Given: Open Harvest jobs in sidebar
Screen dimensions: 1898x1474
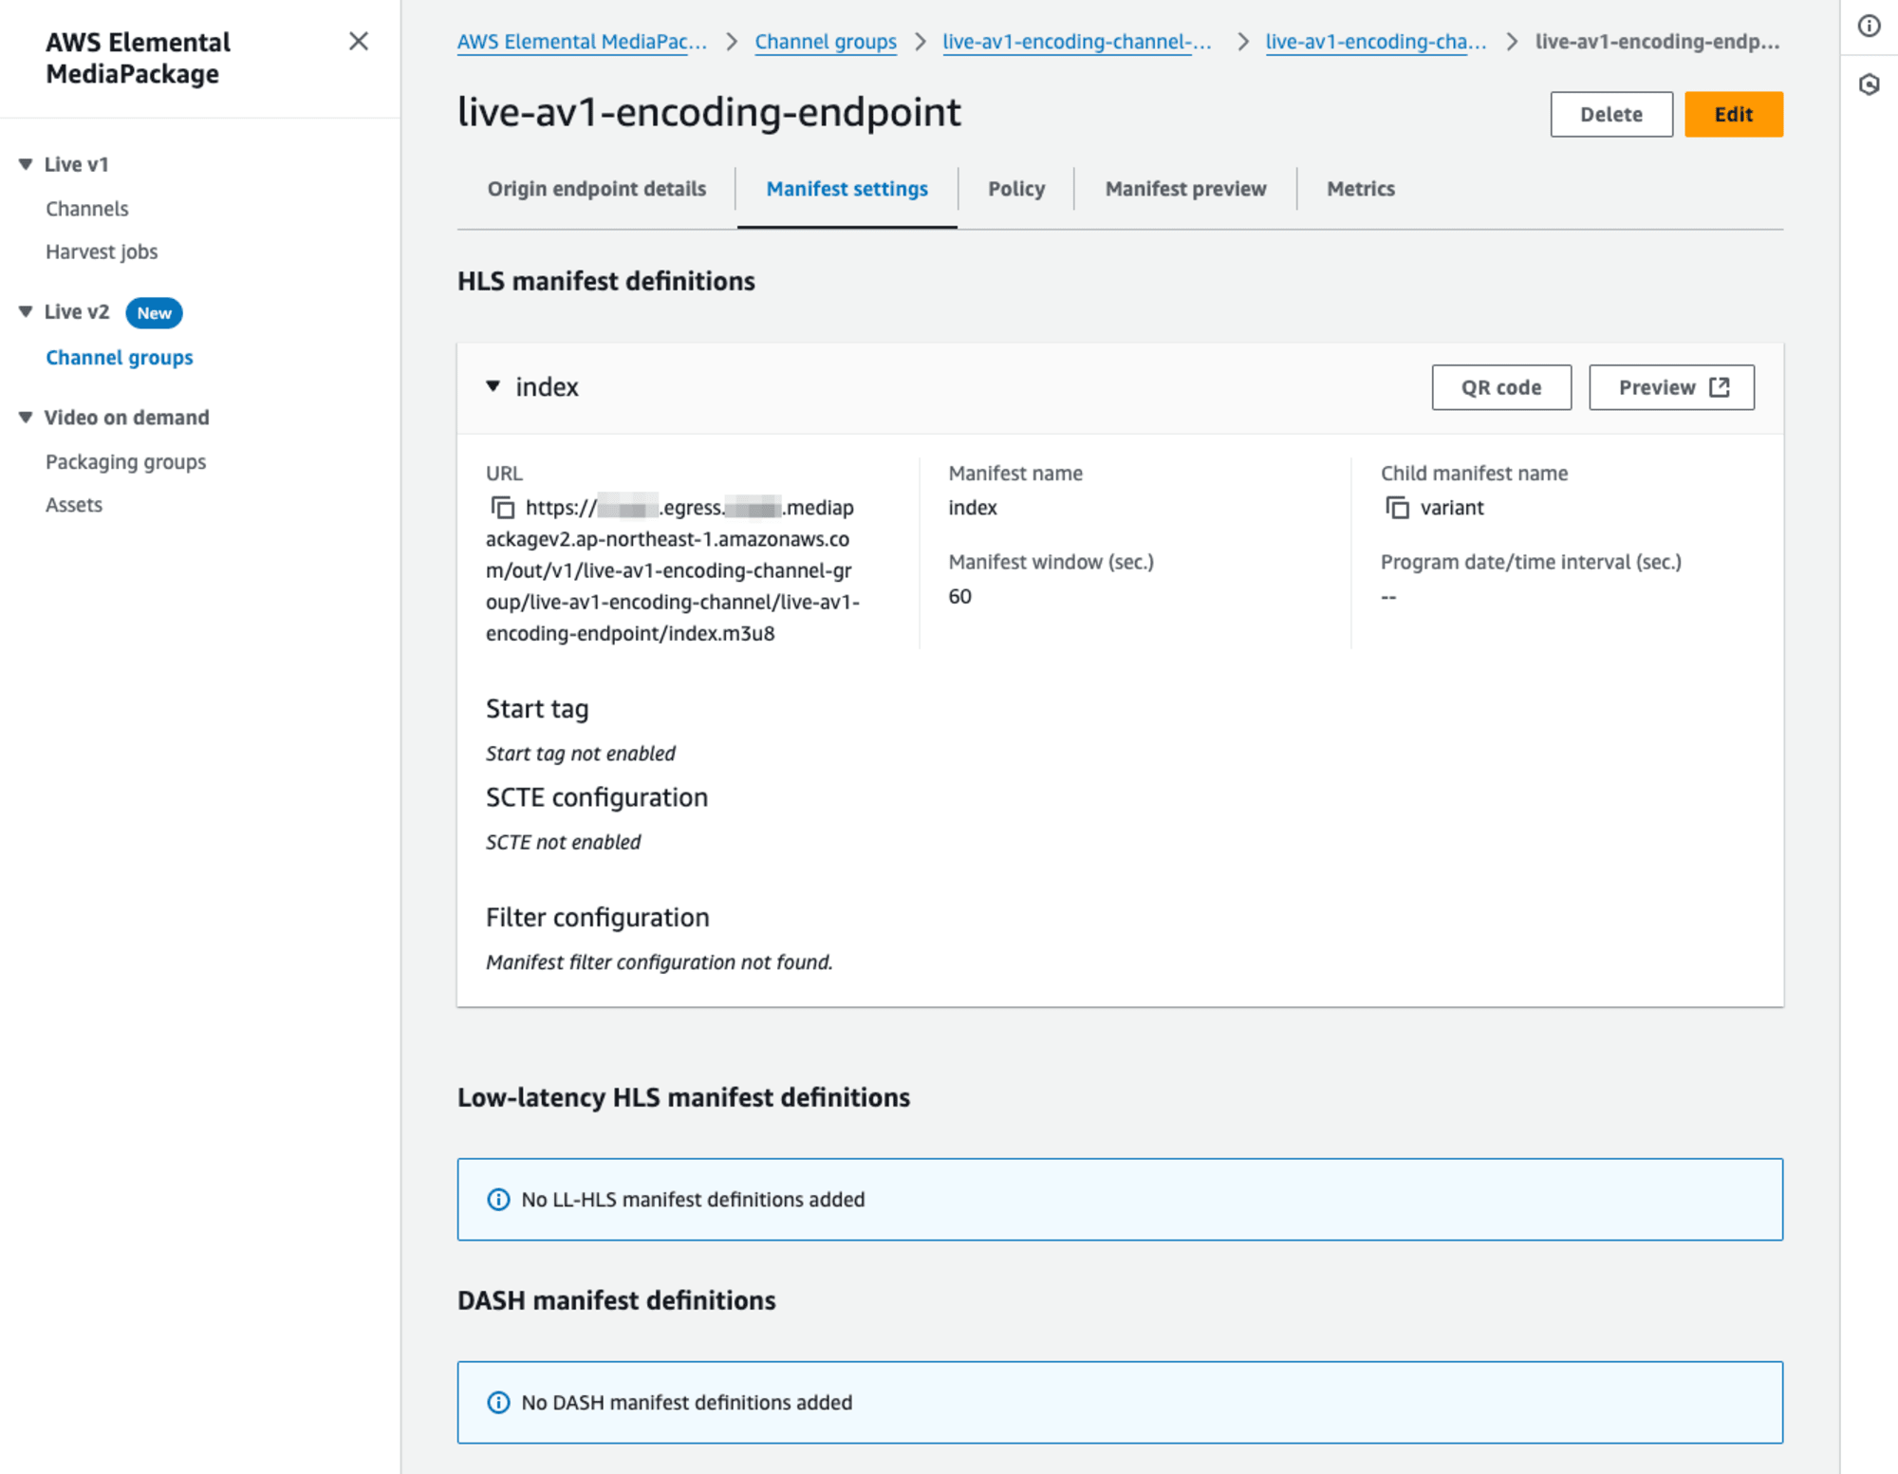Looking at the screenshot, I should pos(102,252).
